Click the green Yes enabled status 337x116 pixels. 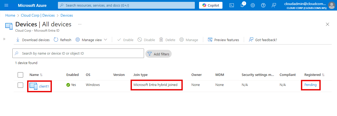71,85
